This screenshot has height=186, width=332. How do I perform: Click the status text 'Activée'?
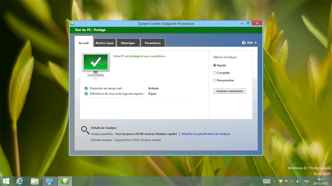point(153,88)
